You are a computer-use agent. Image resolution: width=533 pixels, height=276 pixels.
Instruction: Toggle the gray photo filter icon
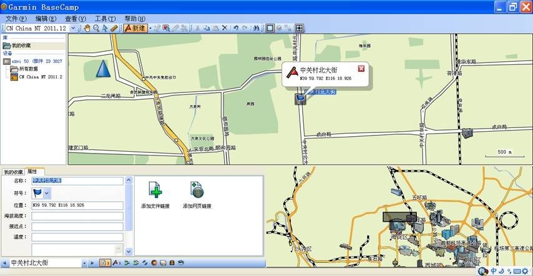tap(163, 263)
